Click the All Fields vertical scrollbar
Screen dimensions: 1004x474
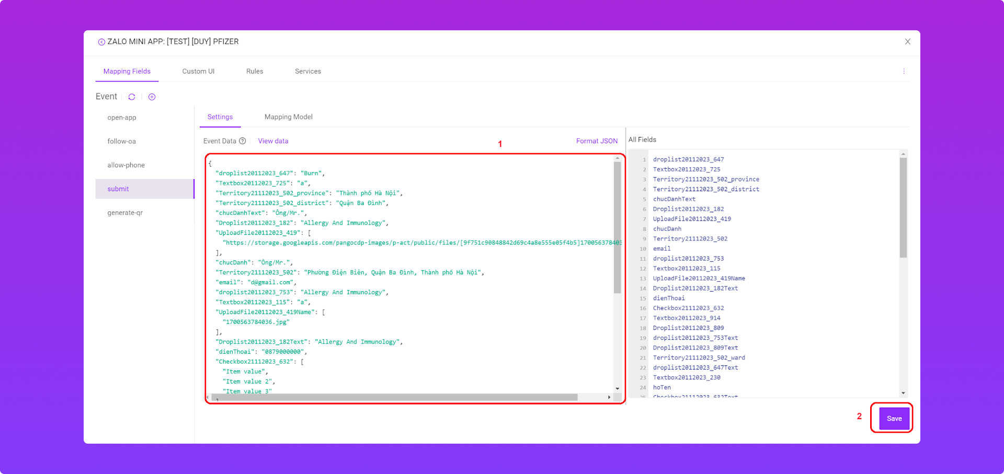point(903,209)
